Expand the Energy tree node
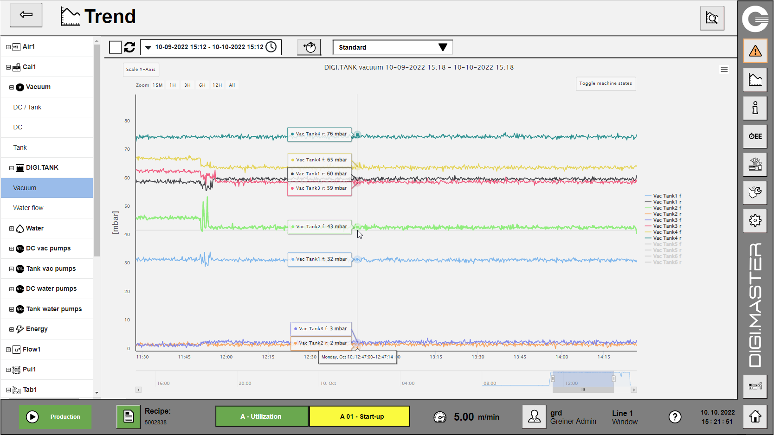 point(12,329)
